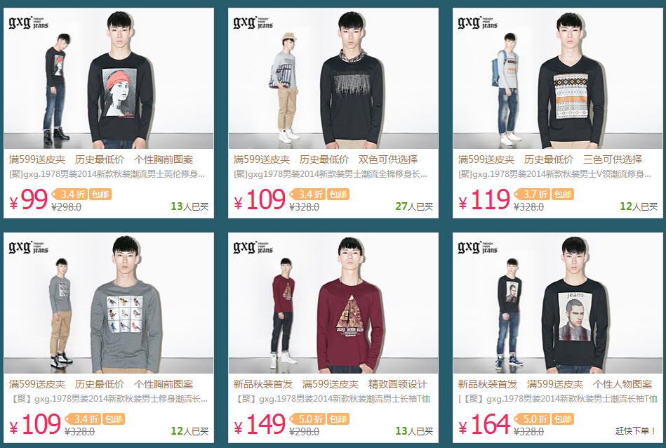Click the ¥99 price of the first item
This screenshot has height=448, width=666.
(x=29, y=199)
